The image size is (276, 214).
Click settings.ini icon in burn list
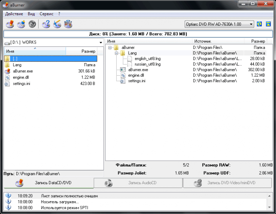(123, 81)
